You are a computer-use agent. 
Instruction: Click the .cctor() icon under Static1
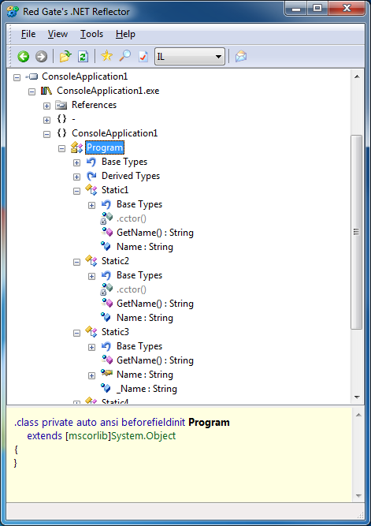point(106,218)
